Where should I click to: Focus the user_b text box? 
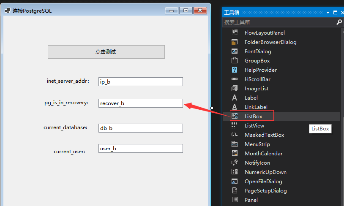tap(141, 148)
